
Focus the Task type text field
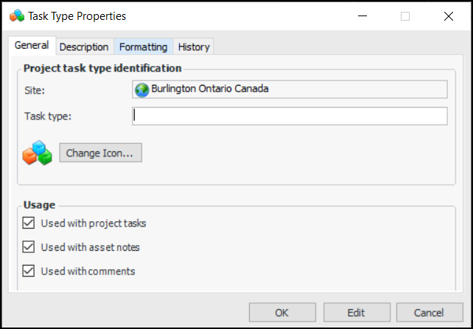[290, 116]
